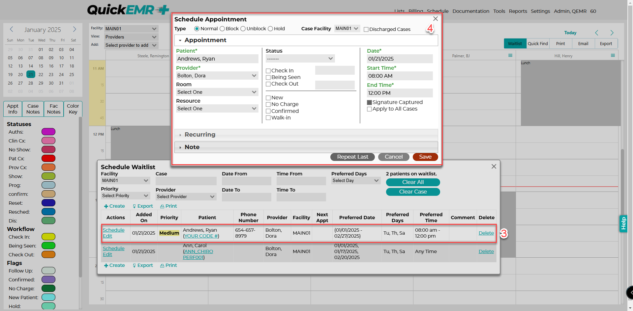Click Cancel in Schedule Appointment

pyautogui.click(x=394, y=157)
